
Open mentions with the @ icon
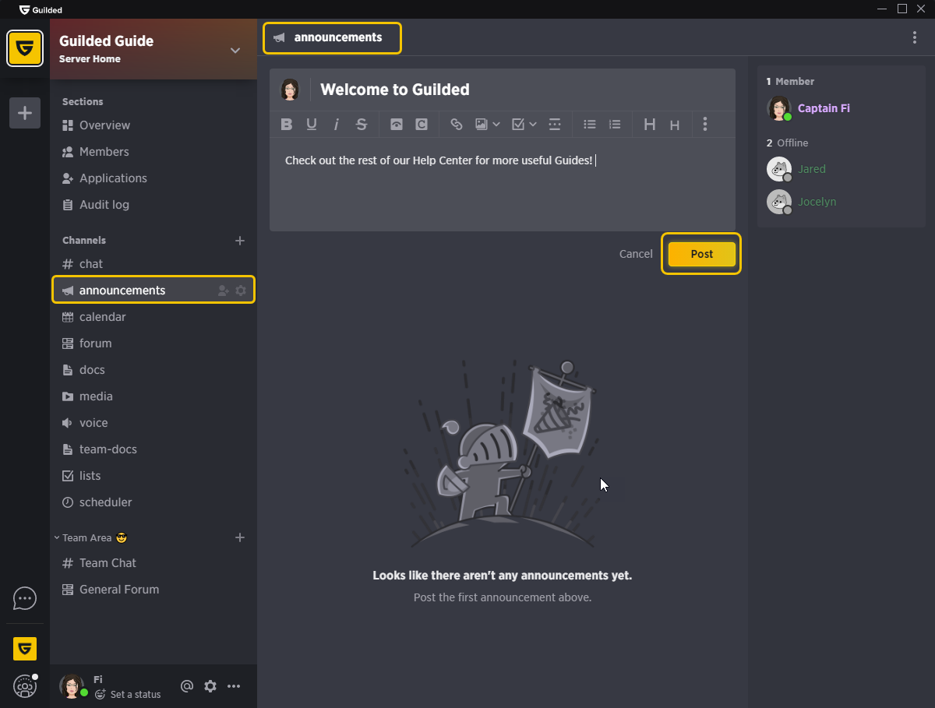(x=187, y=686)
